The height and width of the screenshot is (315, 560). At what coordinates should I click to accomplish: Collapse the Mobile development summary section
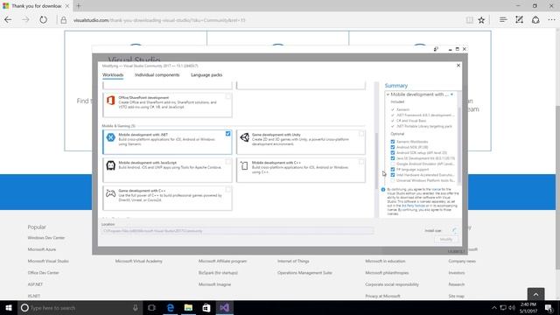pos(388,94)
